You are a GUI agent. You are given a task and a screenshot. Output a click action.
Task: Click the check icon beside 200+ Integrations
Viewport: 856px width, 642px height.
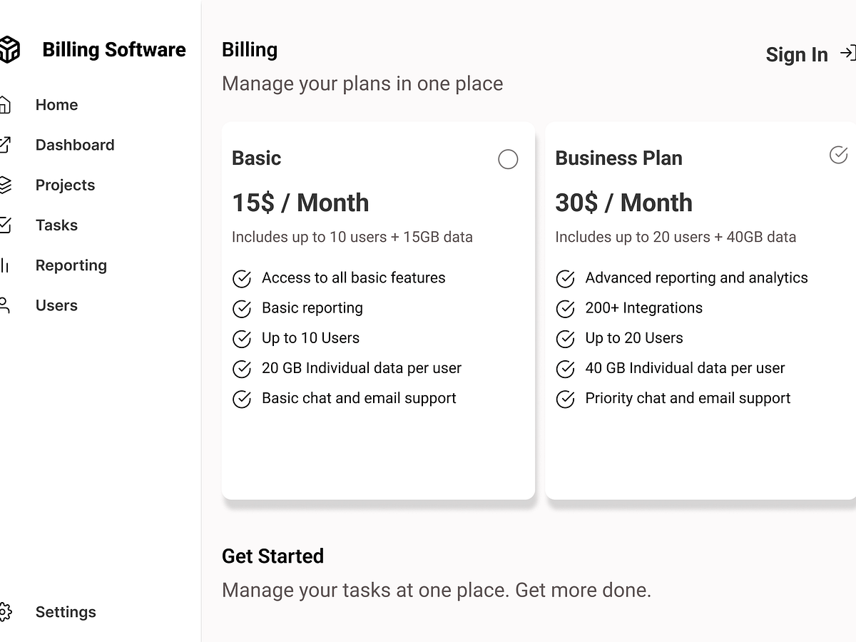565,309
